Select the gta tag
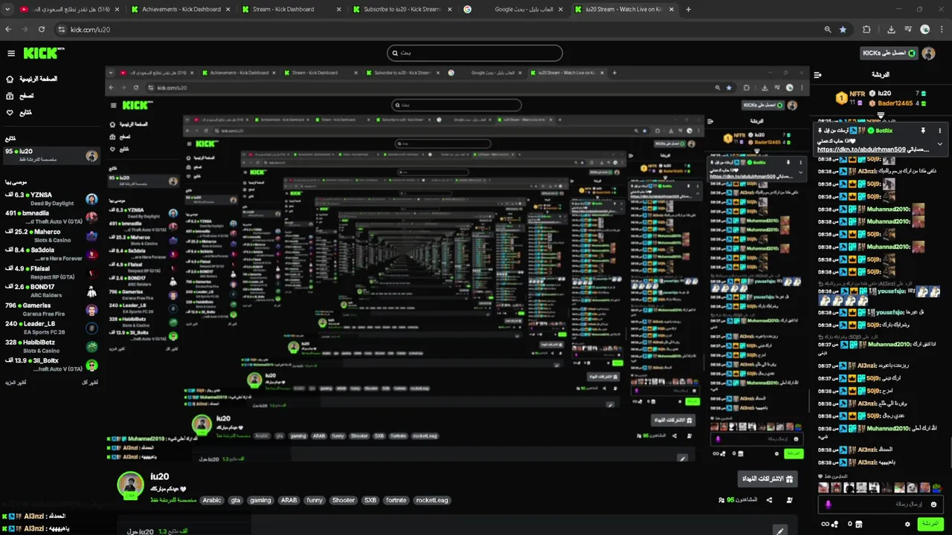Viewport: 952px width, 535px height. [x=236, y=500]
